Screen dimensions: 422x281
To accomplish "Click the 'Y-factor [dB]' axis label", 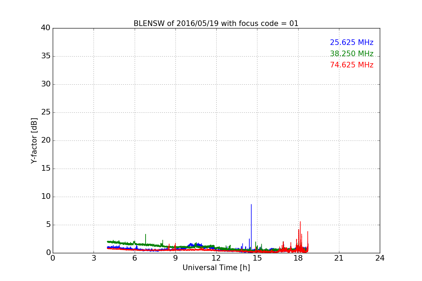I will pos(34,140).
